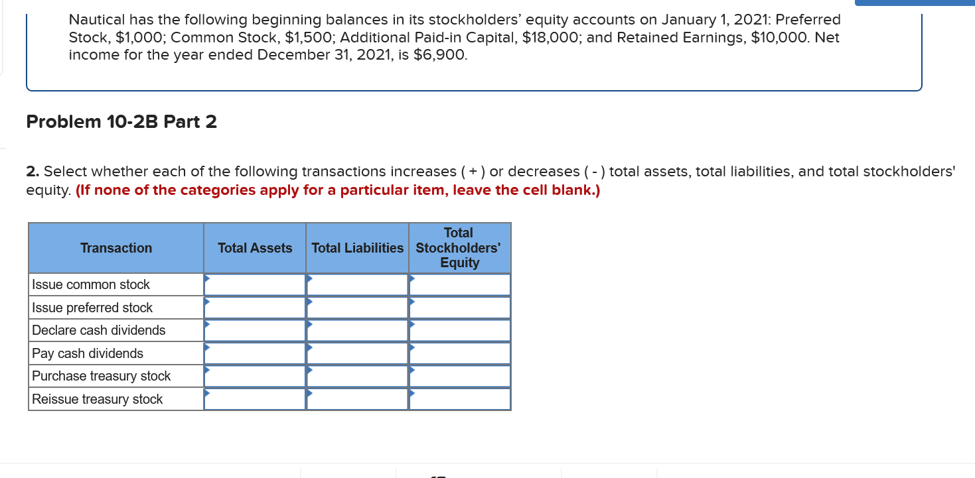This screenshot has height=478, width=975.
Task: Open Total Assets dropdown for Declare cash dividends
Action: click(x=255, y=329)
